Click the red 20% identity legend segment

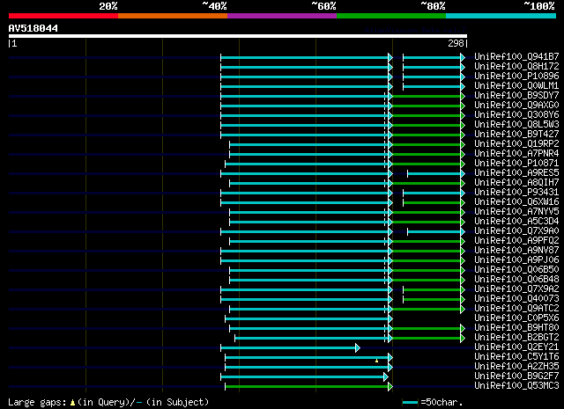click(63, 16)
